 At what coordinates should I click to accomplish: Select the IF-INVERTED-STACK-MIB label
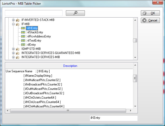pos(38,20)
